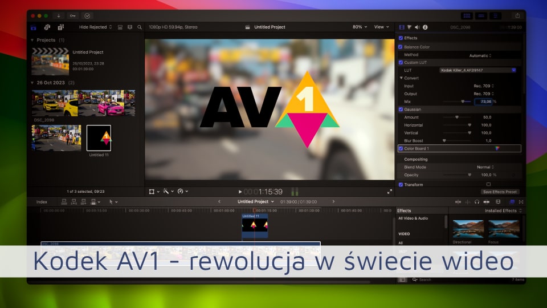Disable the Balance Color checkbox
The image size is (547, 308).
pos(401,47)
